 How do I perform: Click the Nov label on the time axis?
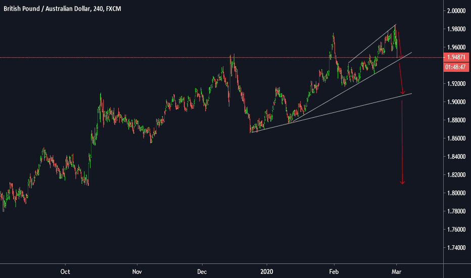(x=136, y=270)
